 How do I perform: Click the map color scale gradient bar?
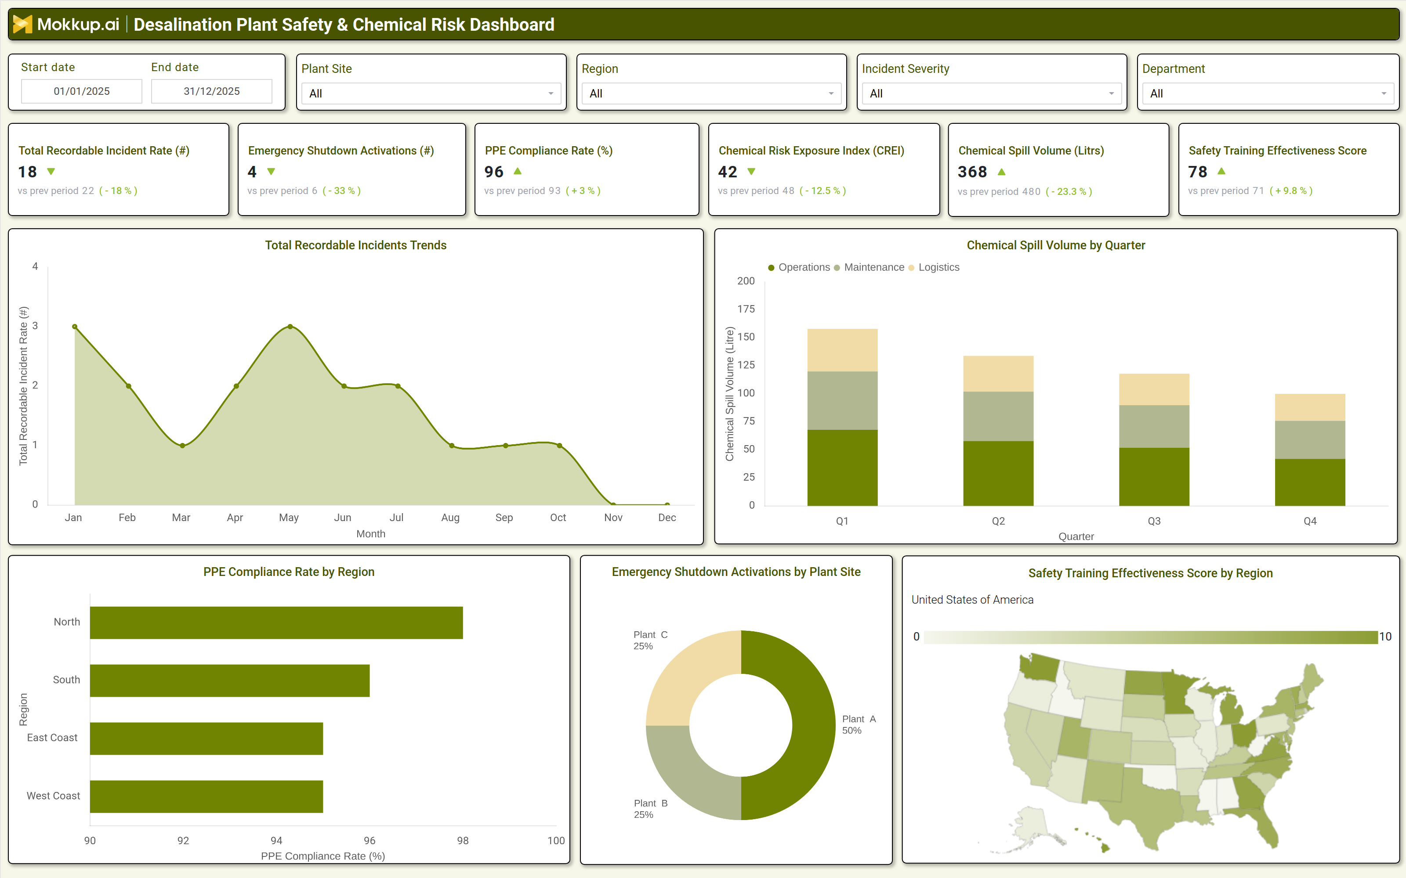[x=1150, y=637]
